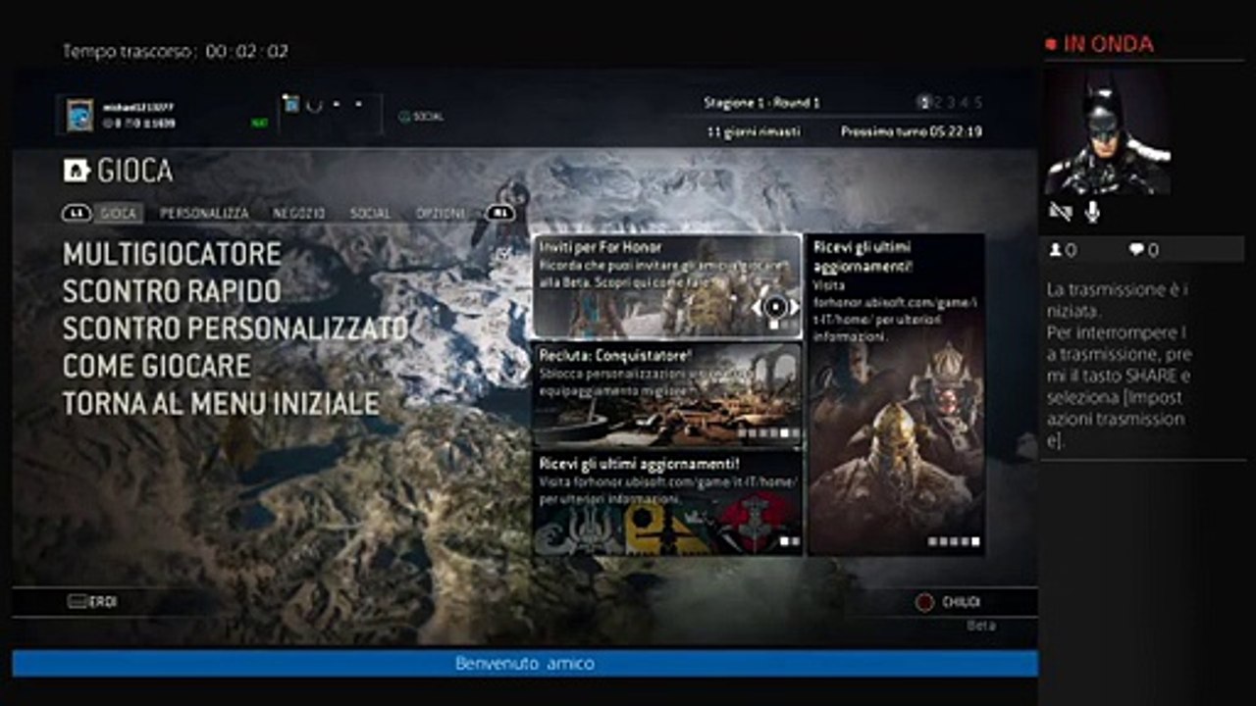Open the player profile avatar
Image resolution: width=1256 pixels, height=706 pixels.
pyautogui.click(x=79, y=115)
